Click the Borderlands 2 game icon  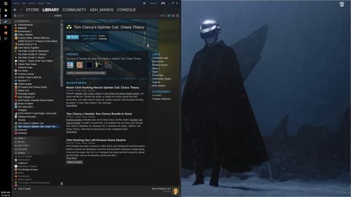(16, 31)
